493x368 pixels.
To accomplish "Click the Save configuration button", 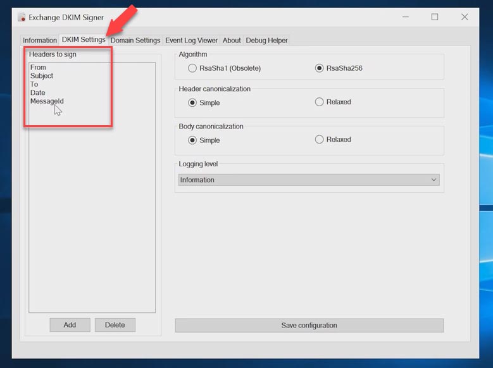I will click(x=309, y=325).
